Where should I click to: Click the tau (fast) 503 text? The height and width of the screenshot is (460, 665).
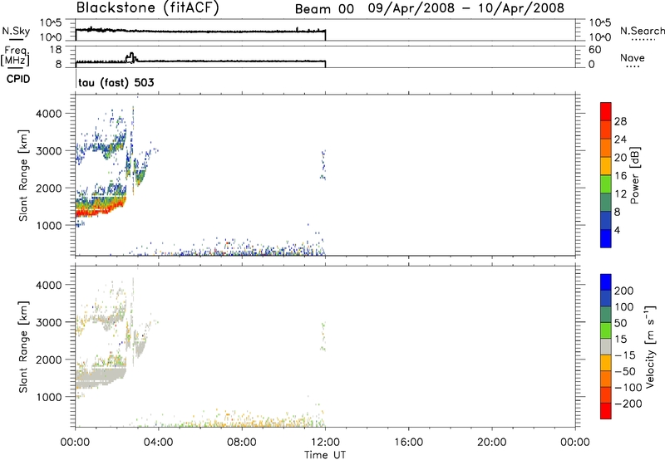[x=116, y=82]
